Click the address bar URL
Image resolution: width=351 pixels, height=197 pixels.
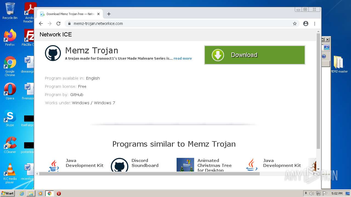(x=98, y=24)
